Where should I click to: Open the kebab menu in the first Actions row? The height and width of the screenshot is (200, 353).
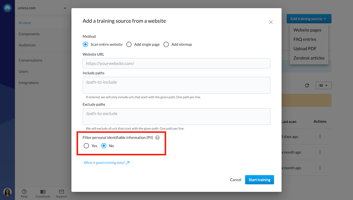coord(320,136)
